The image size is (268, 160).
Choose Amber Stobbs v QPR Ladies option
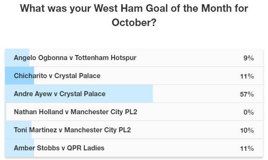point(134,148)
